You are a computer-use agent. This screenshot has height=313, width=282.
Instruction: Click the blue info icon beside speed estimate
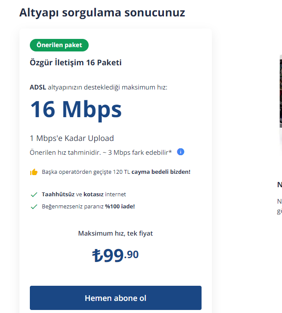pos(181,152)
